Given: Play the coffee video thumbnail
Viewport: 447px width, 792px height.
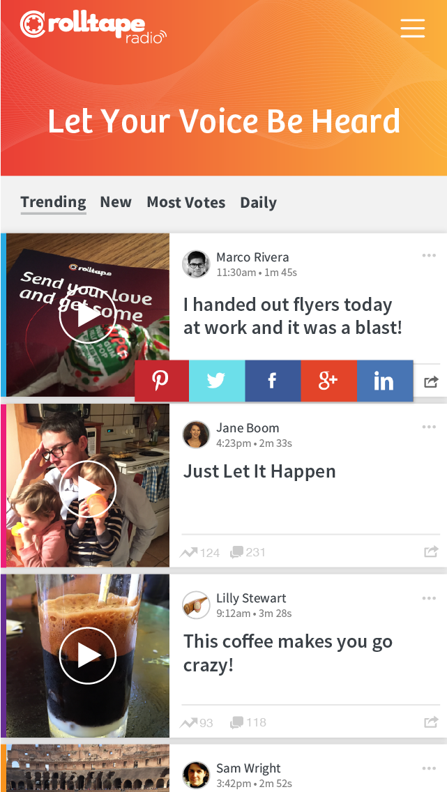Looking at the screenshot, I should click(x=88, y=655).
